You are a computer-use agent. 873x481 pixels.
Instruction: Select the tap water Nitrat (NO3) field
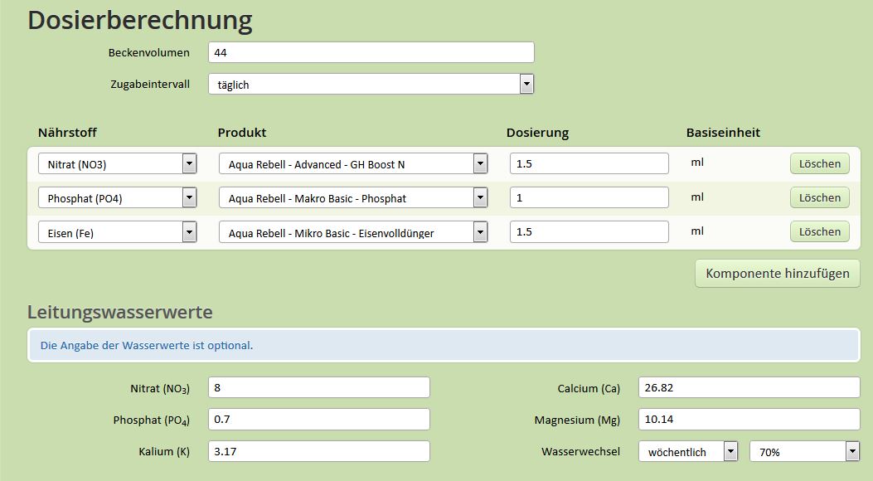coord(319,387)
